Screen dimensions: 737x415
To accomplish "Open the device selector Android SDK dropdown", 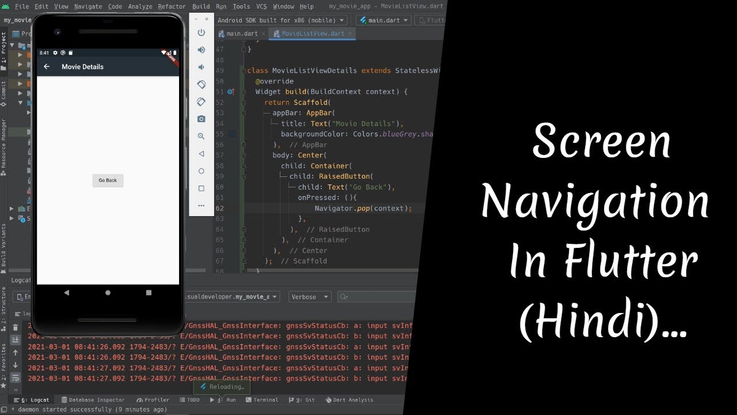I will tap(282, 20).
